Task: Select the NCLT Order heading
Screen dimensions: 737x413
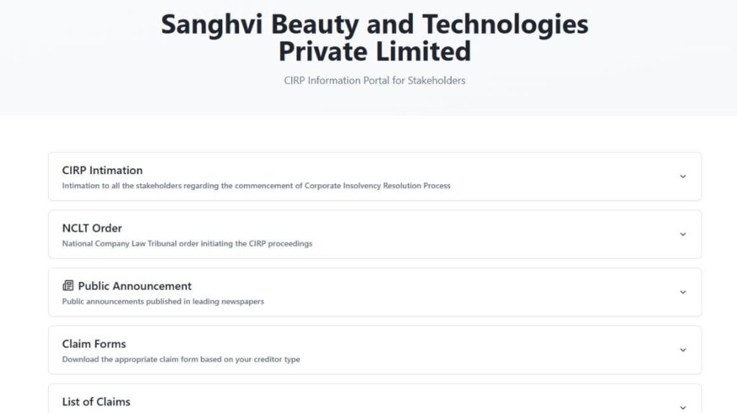Action: coord(92,228)
